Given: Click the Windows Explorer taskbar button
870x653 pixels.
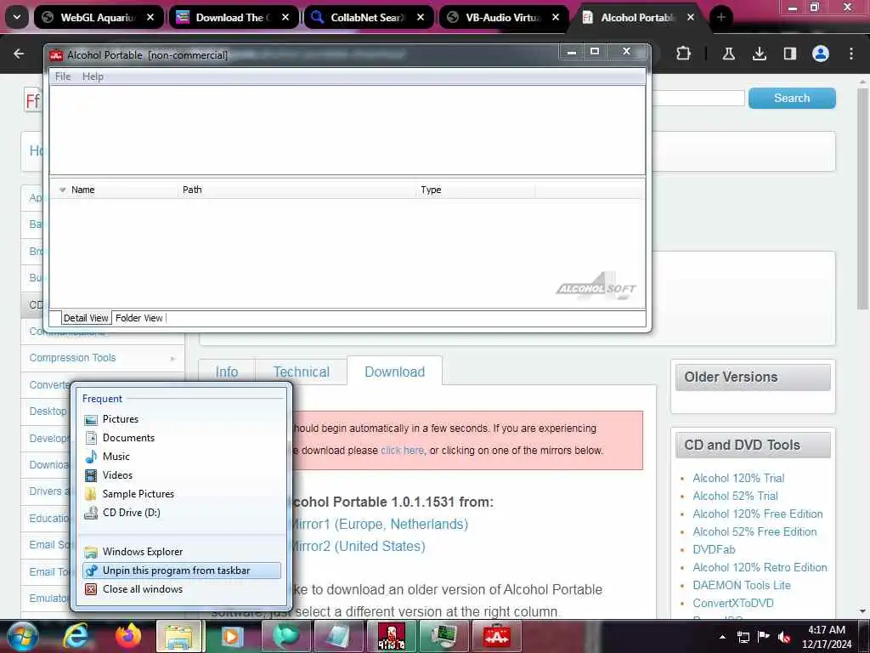Looking at the screenshot, I should (x=178, y=636).
